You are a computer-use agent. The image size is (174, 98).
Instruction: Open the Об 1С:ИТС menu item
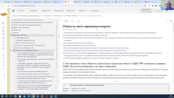click(x=21, y=11)
